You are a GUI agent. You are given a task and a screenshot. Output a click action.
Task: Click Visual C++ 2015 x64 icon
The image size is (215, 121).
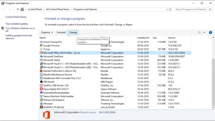pos(41,64)
